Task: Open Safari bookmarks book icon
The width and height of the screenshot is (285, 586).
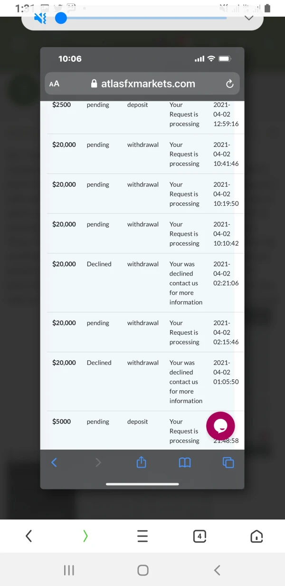Action: coord(185,462)
